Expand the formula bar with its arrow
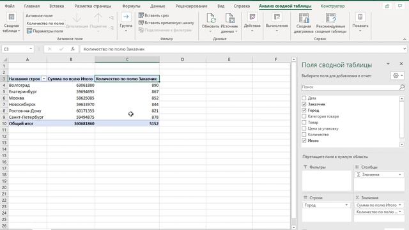This screenshot has width=409, height=230. pyautogui.click(x=405, y=49)
